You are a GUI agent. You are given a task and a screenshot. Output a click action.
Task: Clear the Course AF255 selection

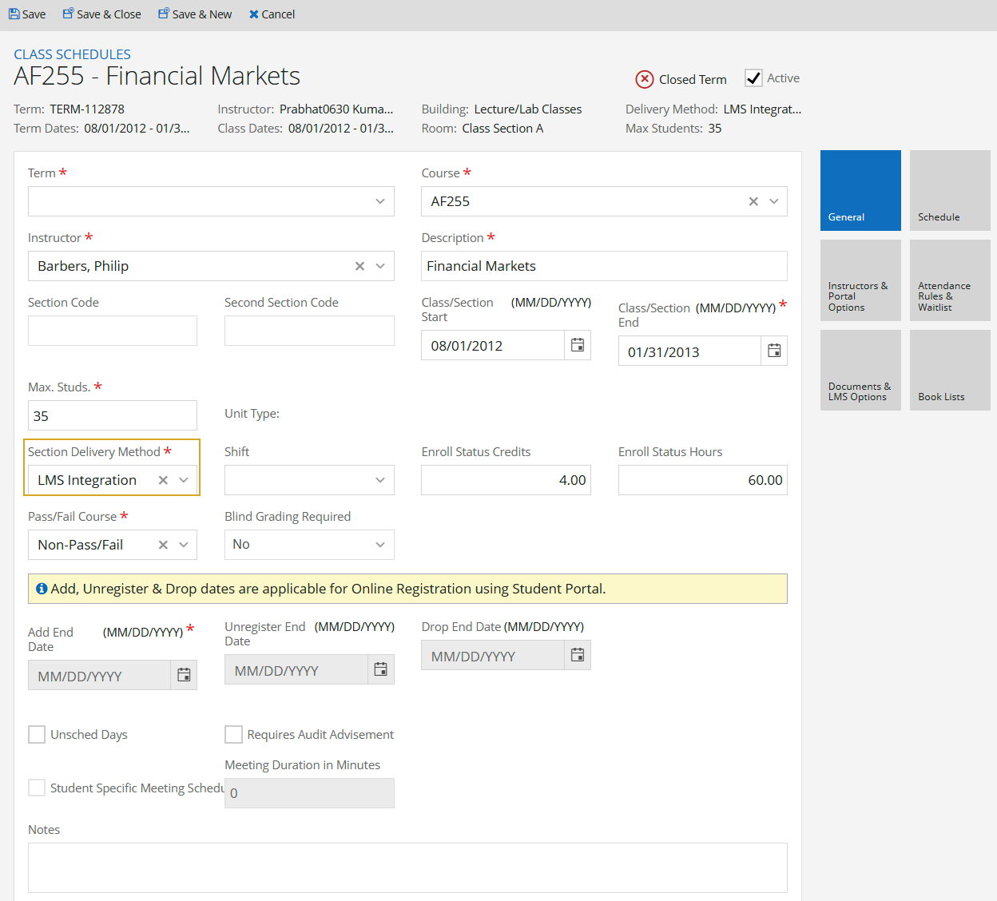click(x=753, y=201)
